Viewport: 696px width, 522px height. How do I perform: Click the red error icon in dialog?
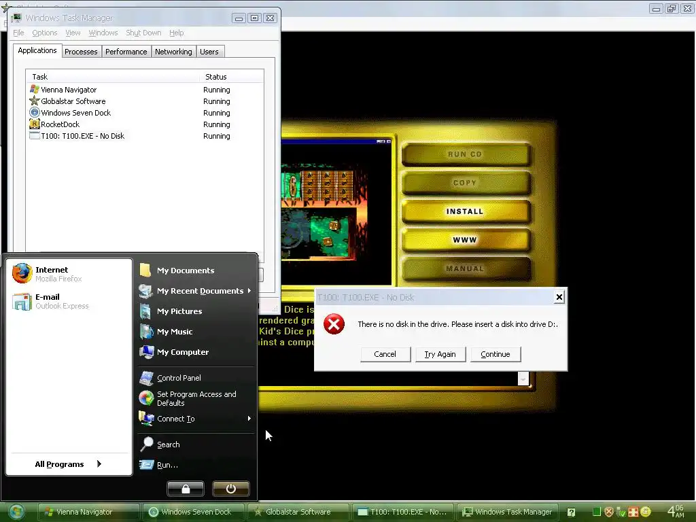point(334,324)
